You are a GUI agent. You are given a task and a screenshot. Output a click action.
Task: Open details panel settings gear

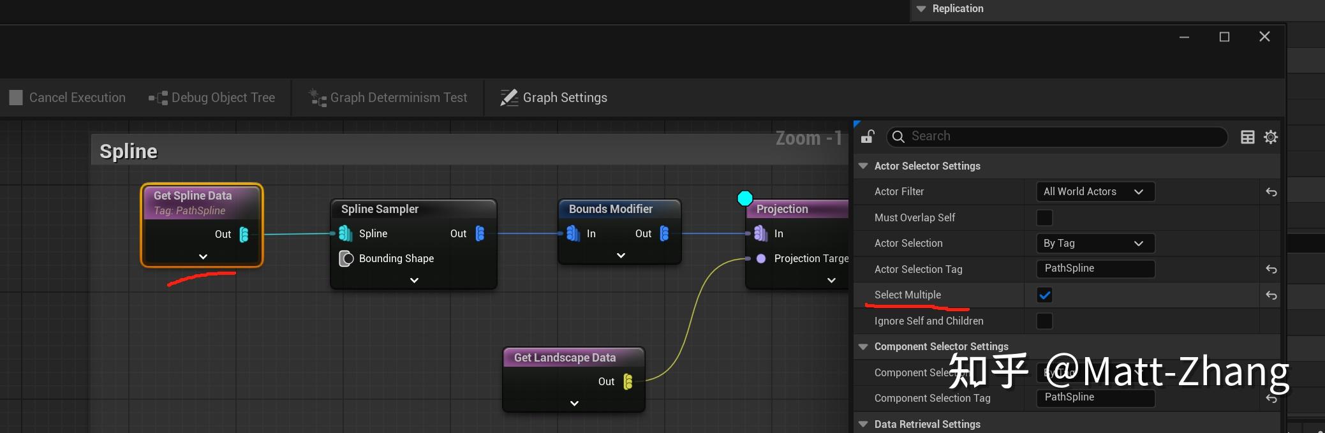[1271, 137]
